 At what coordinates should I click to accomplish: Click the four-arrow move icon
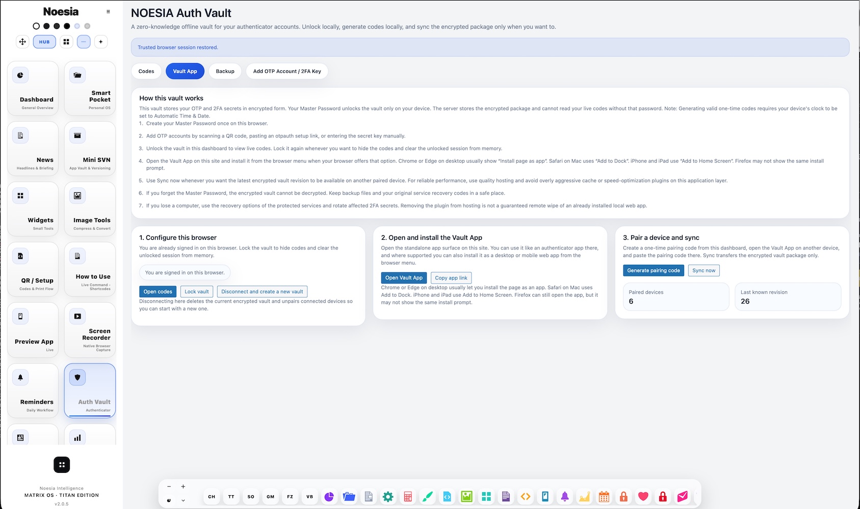[x=22, y=42]
